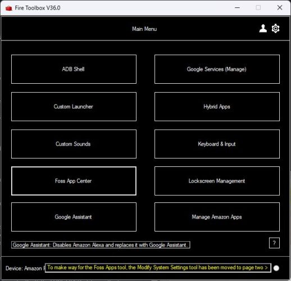
Task: Click the white circle page indicator
Action: (276, 268)
